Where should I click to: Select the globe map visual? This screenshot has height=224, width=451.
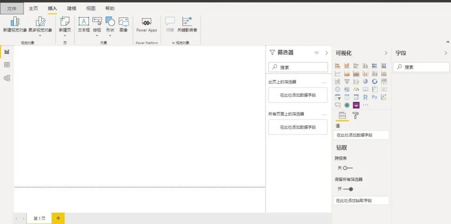[338, 89]
